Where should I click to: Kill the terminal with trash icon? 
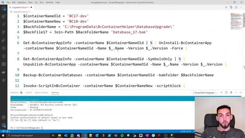pos(231,92)
